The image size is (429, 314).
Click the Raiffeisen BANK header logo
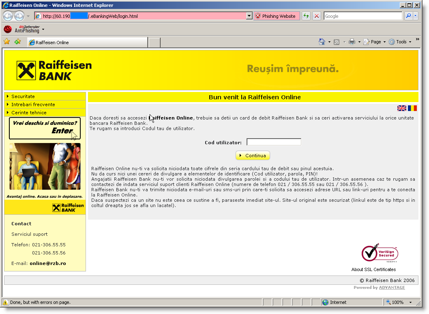(54, 70)
